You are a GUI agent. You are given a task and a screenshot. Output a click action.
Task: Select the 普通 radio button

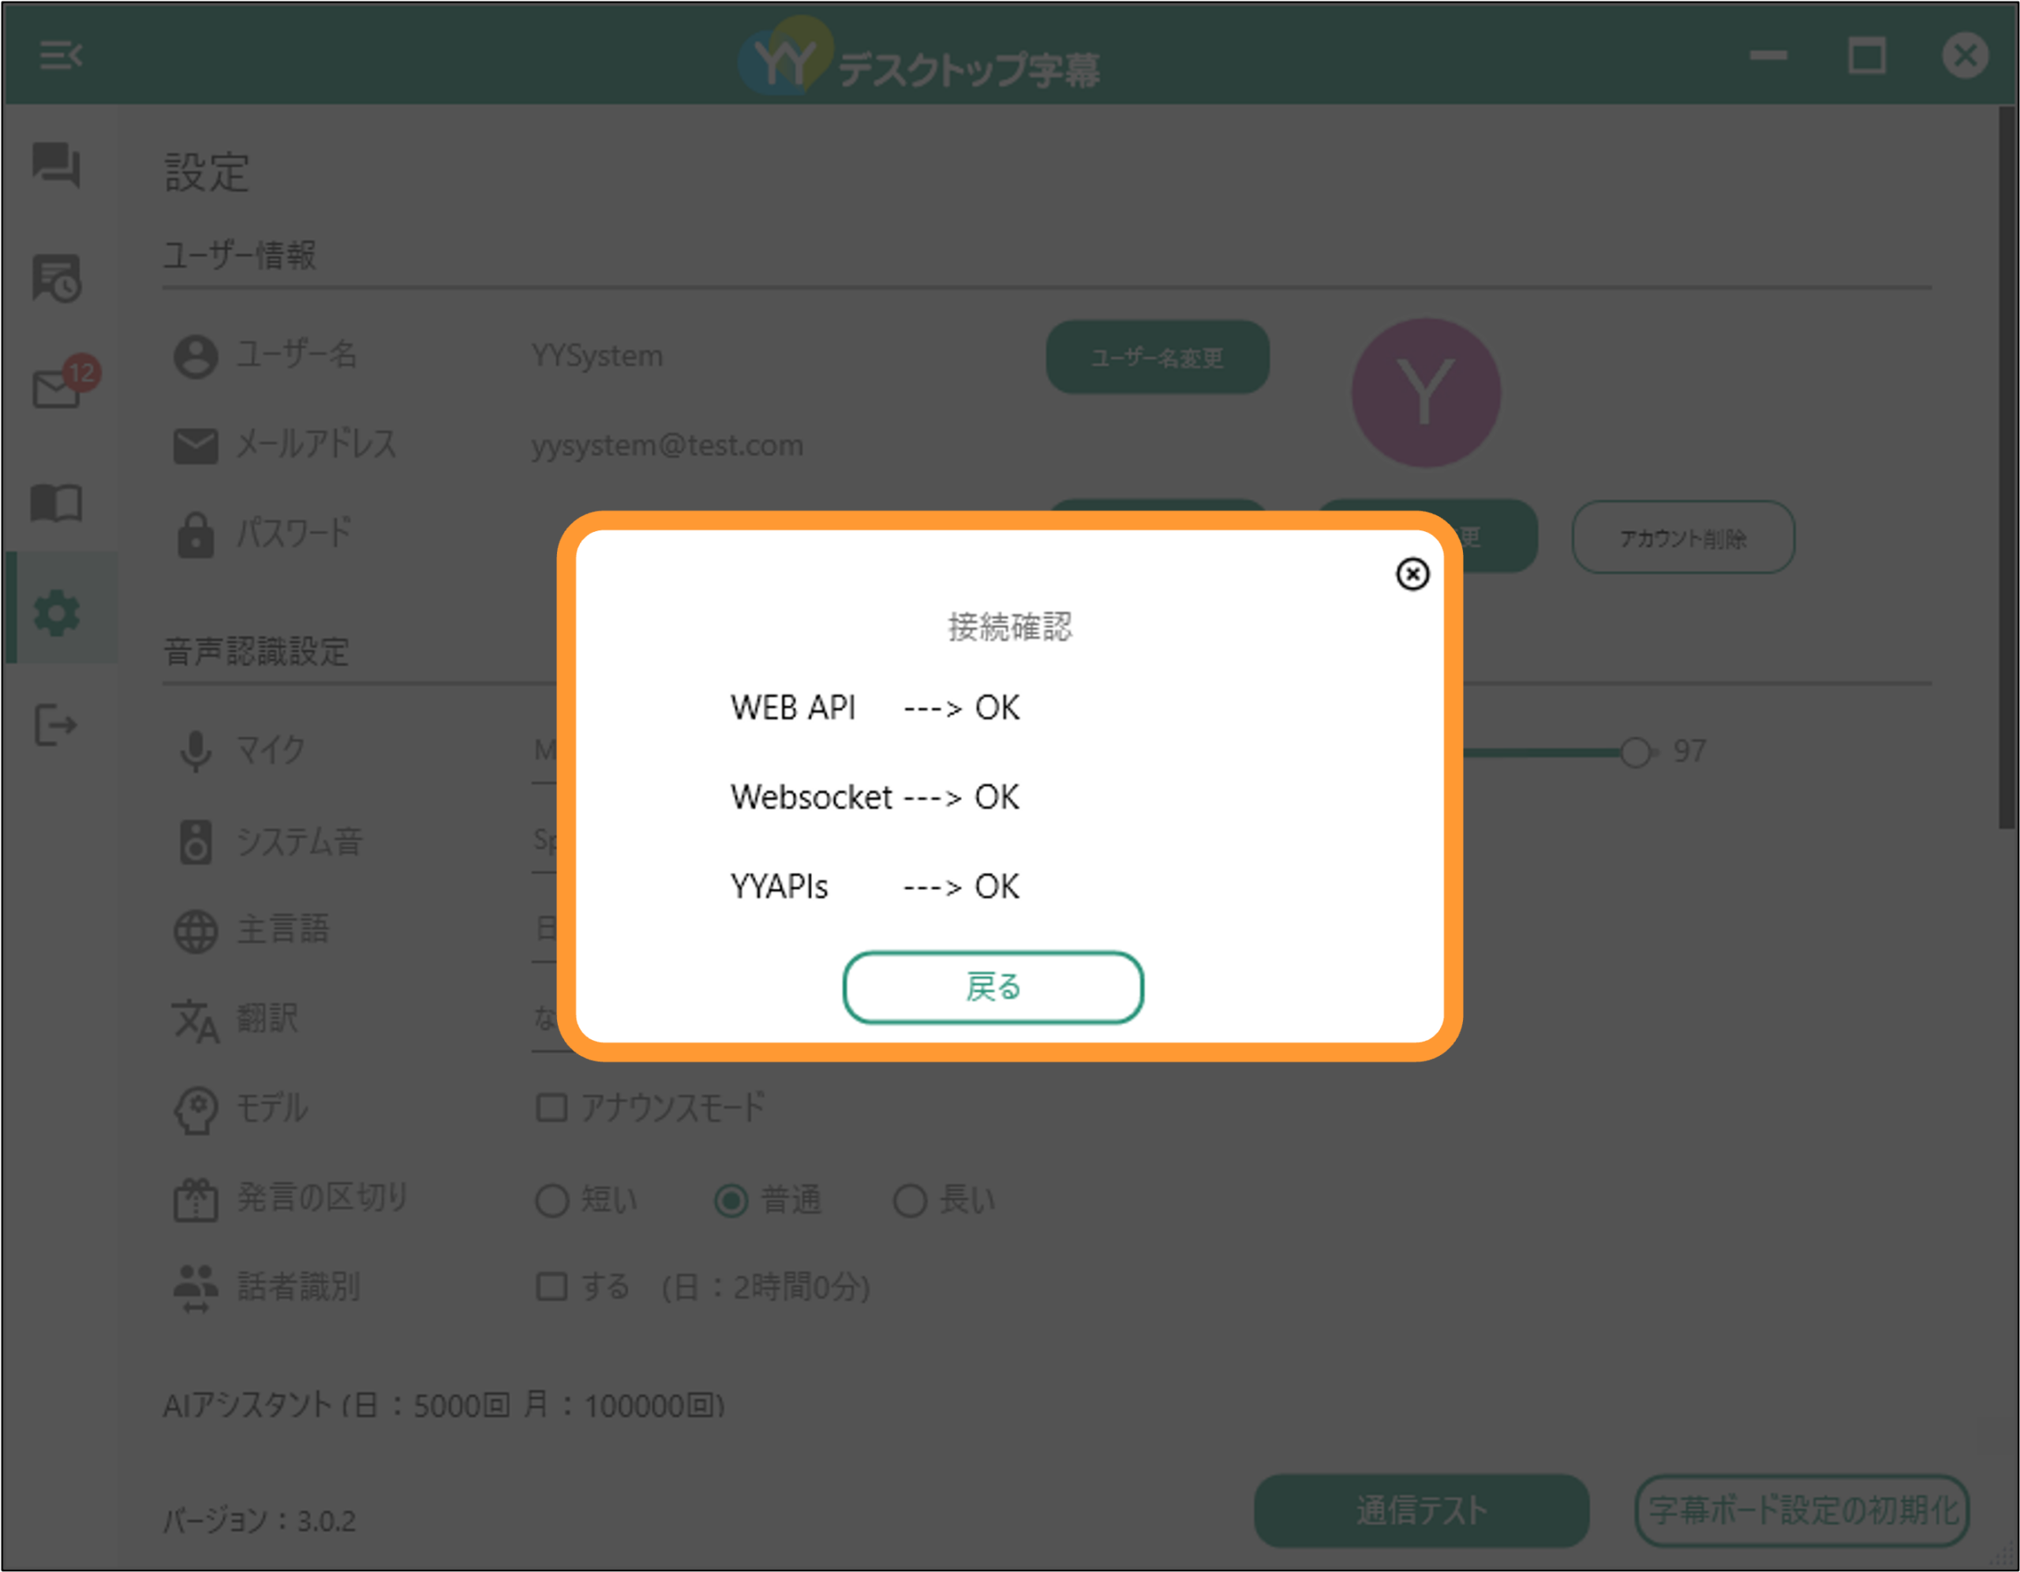click(x=731, y=1201)
